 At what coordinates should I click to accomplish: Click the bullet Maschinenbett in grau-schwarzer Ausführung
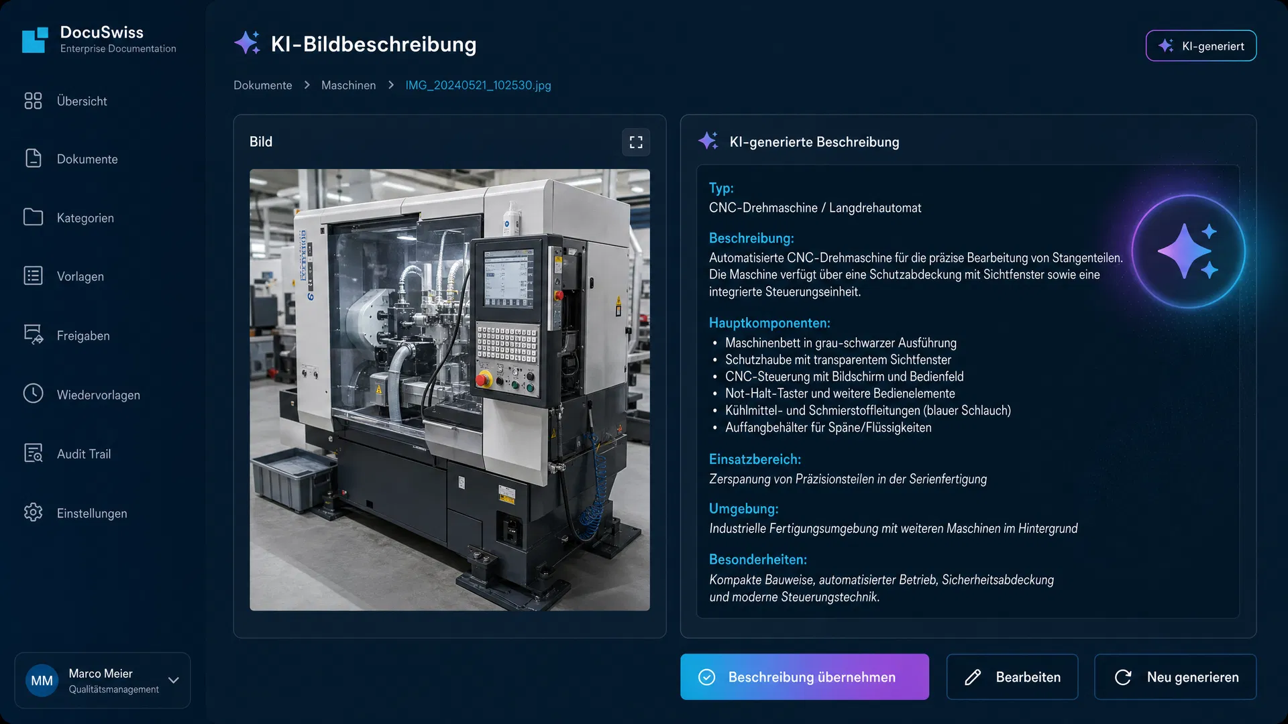point(841,343)
